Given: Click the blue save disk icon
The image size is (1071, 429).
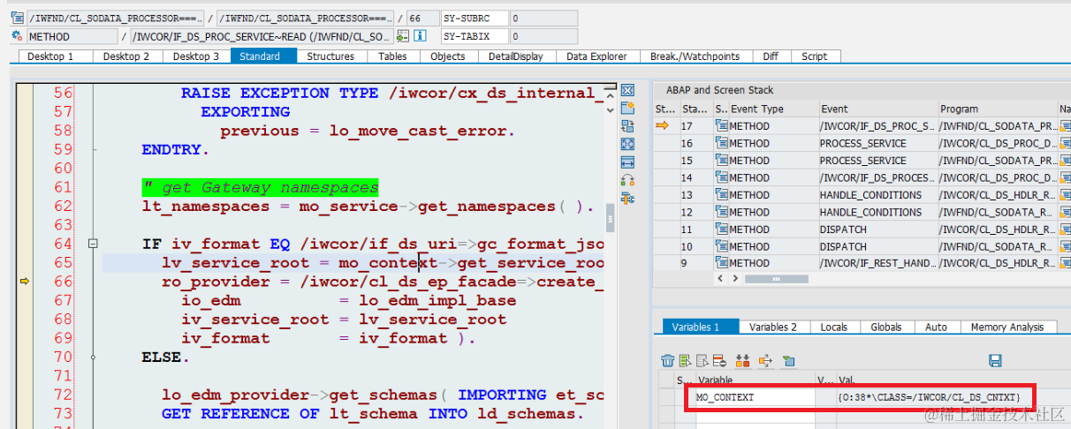Looking at the screenshot, I should [x=995, y=360].
